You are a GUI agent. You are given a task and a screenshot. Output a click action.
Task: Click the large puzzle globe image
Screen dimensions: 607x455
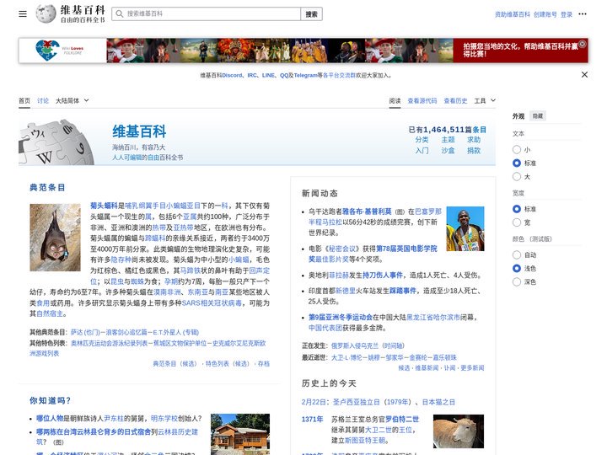56,142
